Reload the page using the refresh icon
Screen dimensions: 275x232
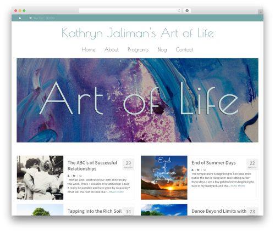[x=179, y=11]
